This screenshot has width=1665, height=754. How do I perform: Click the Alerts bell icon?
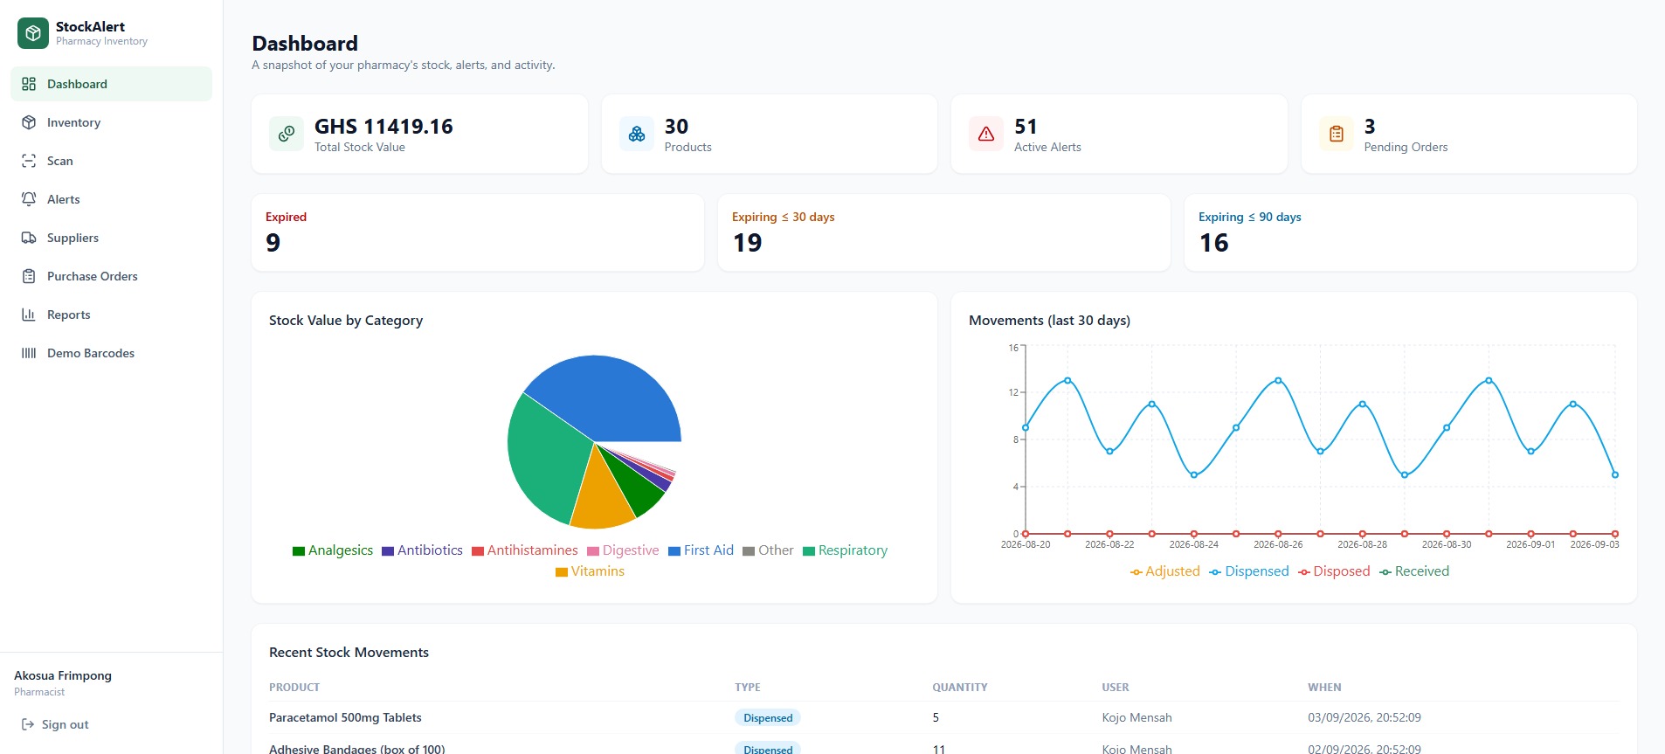[29, 199]
